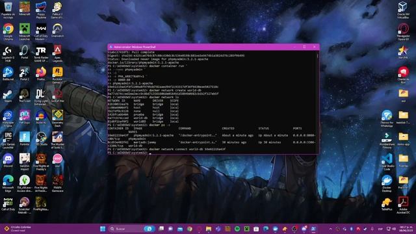Screen dimensions: 416x234
Task: Open the Firefox desktop shortcut
Action: pyautogui.click(x=41, y=73)
